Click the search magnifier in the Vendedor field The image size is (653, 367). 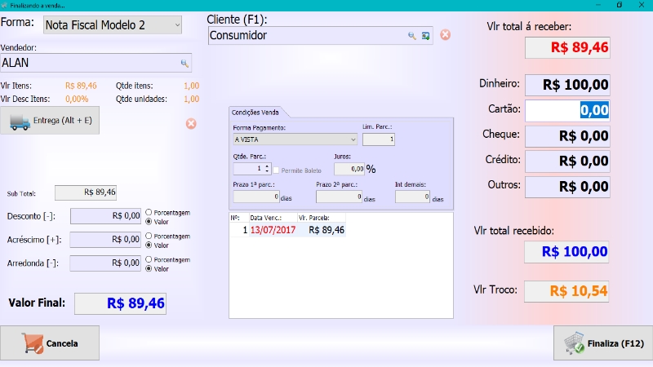(184, 63)
